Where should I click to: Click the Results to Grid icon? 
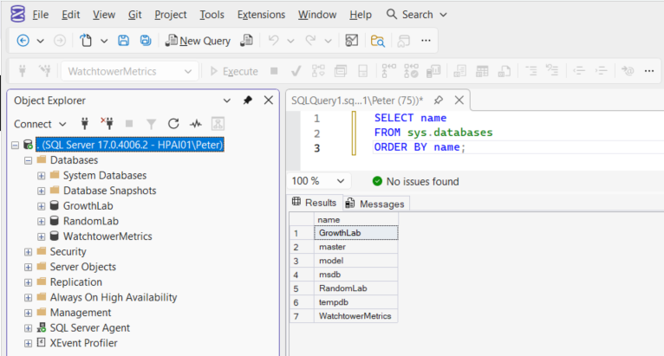click(x=482, y=71)
